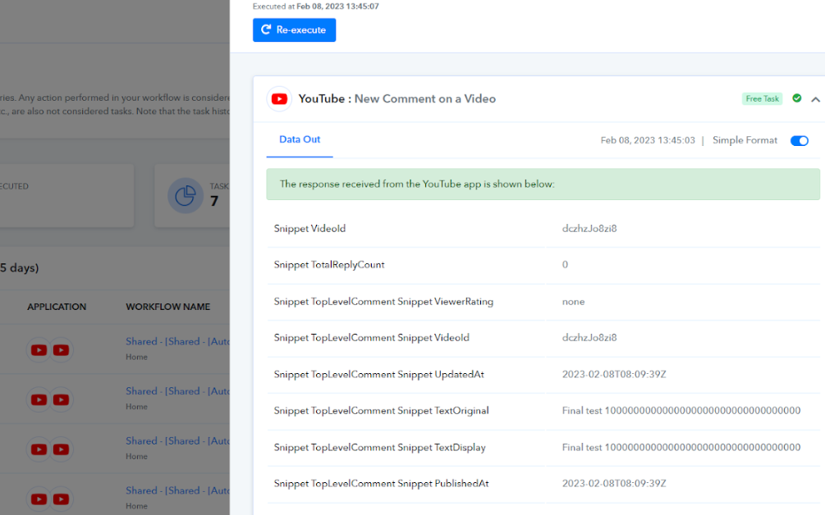Open second Shared workflow link in list
The image size is (825, 515).
(178, 391)
